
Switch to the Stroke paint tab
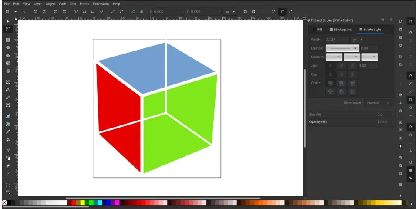coord(340,30)
